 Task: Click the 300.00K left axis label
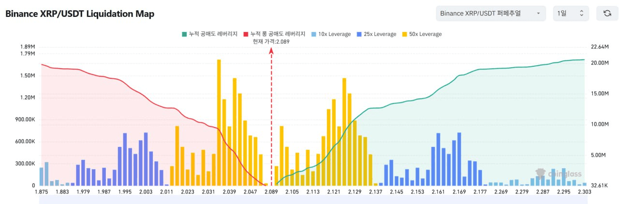pos(24,164)
